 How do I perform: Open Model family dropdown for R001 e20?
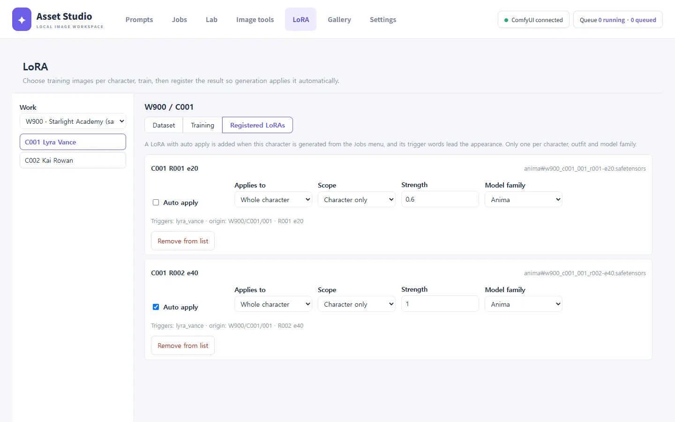[524, 200]
